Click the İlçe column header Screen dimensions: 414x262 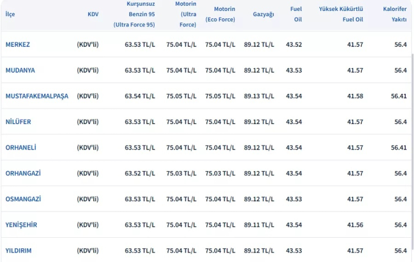[x=10, y=14]
